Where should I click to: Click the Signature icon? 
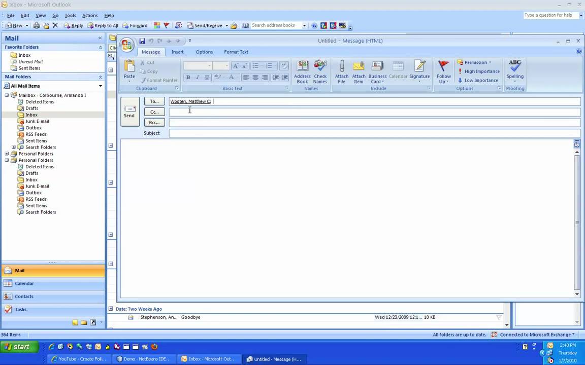coord(420,71)
